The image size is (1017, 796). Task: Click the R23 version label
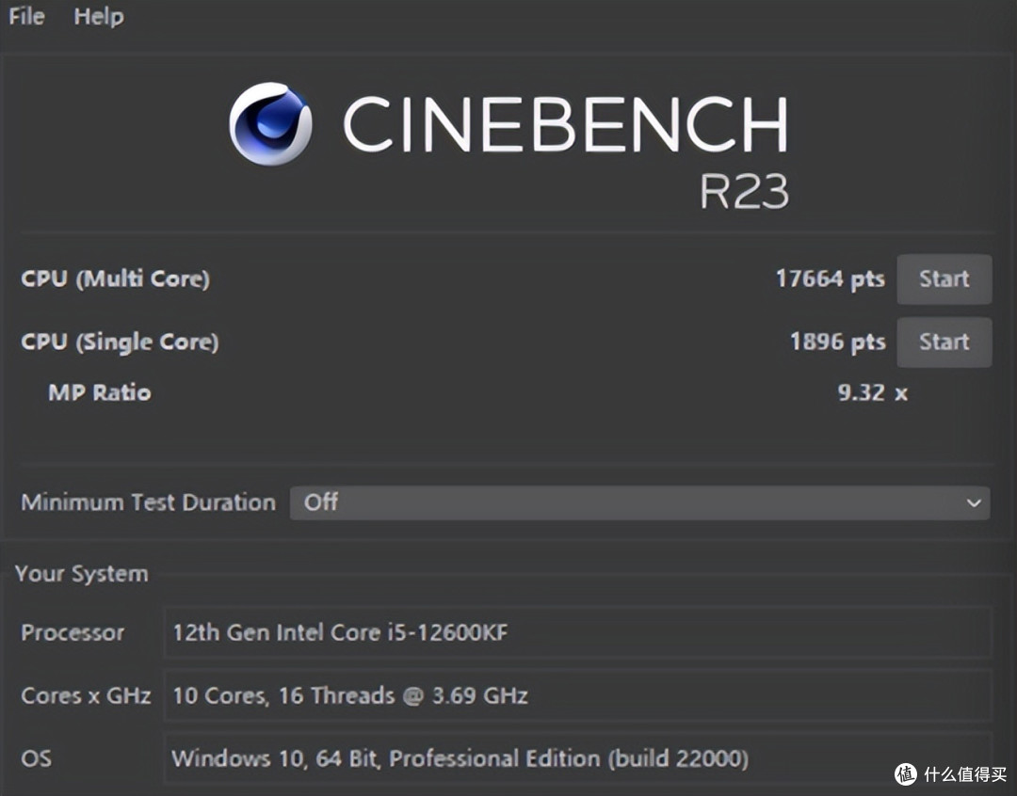pyautogui.click(x=744, y=191)
